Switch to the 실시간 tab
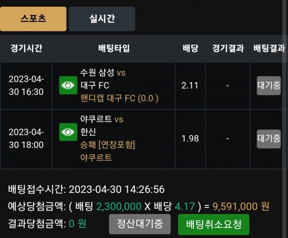This screenshot has width=288, height=238. pyautogui.click(x=102, y=19)
